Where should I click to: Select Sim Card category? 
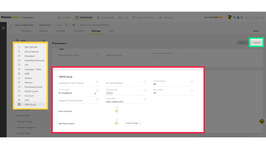point(30,96)
